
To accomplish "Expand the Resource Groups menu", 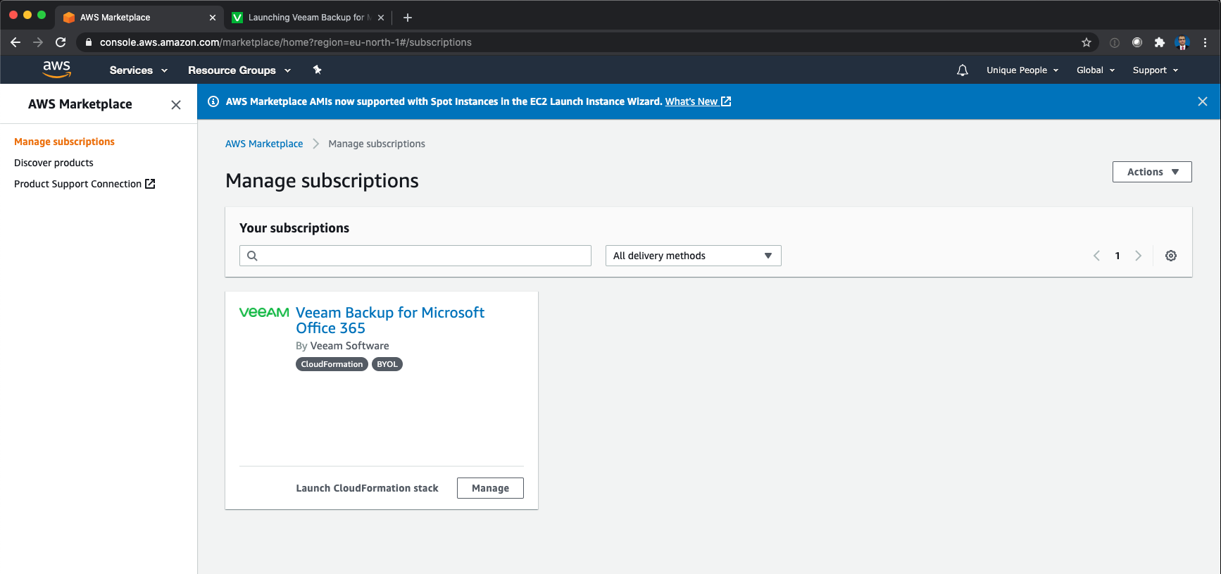I will (x=239, y=70).
